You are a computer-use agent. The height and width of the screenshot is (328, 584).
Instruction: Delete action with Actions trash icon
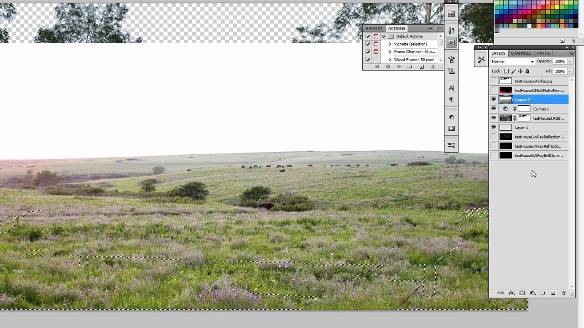point(433,67)
